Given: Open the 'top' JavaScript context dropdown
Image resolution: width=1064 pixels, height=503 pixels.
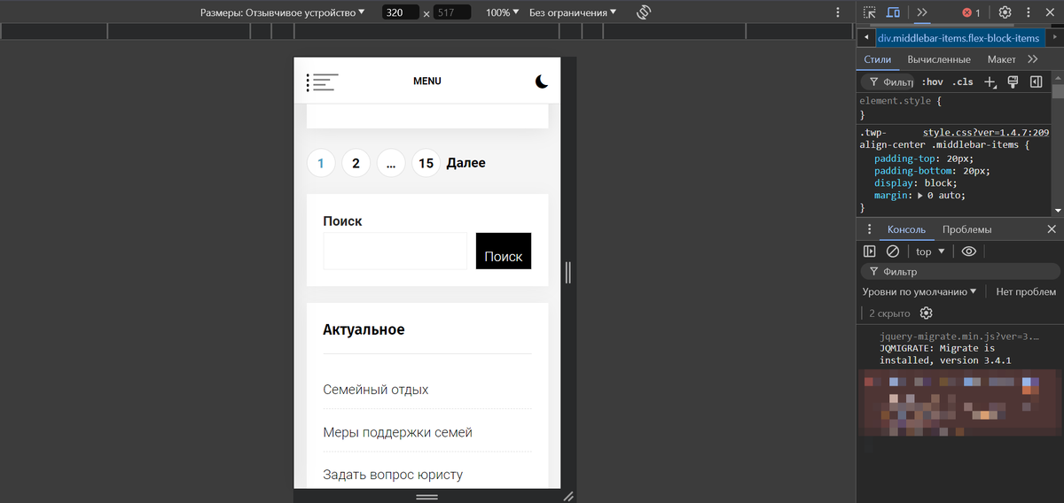Looking at the screenshot, I should (930, 251).
